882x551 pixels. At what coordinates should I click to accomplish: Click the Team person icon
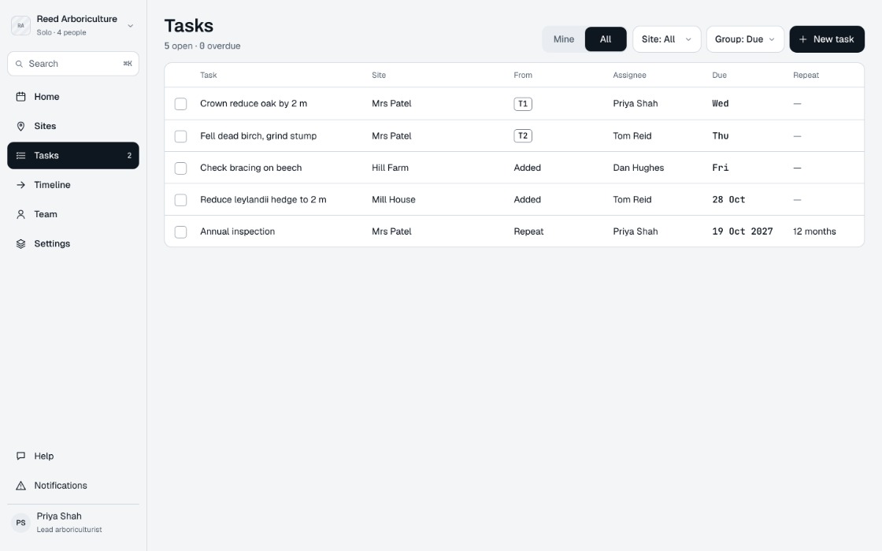pyautogui.click(x=20, y=214)
